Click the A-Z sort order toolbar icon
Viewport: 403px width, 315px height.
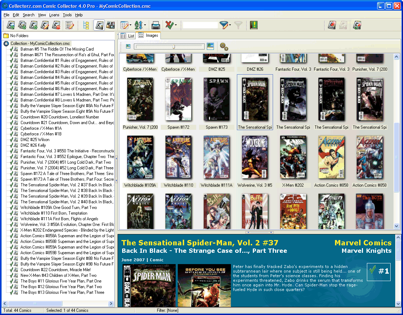[x=139, y=25]
